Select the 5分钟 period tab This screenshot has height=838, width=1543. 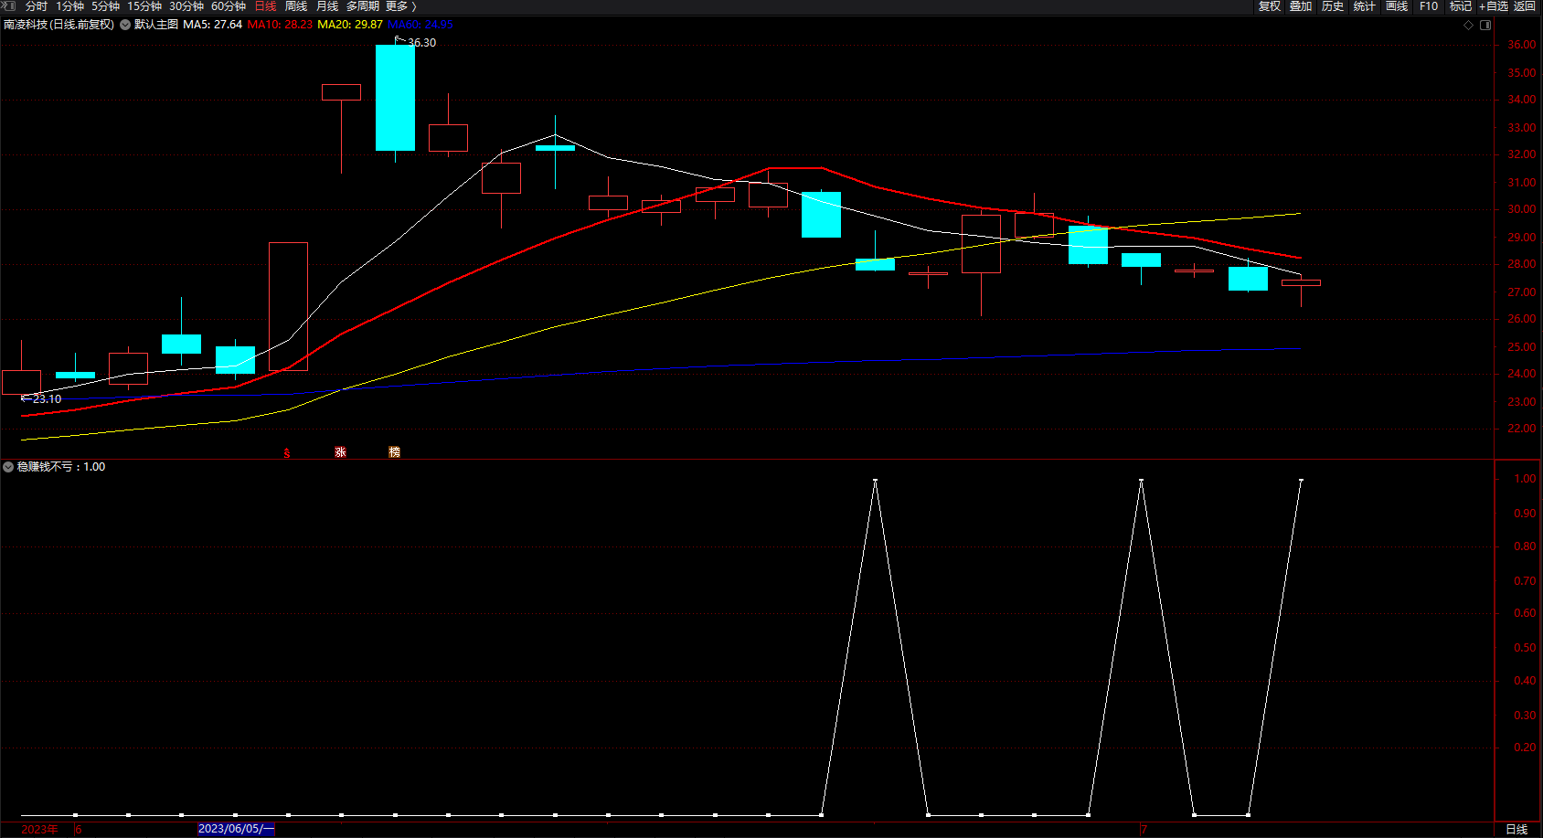[105, 6]
